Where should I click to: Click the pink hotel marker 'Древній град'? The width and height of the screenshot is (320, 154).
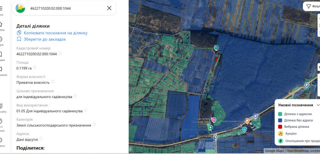pos(214,120)
